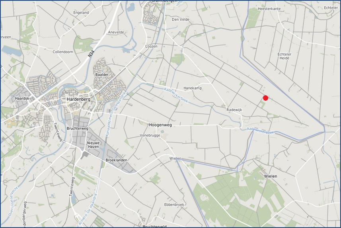The width and height of the screenshot is (341, 228).
Task: Select the Venebrugge label
Action: 150,135
